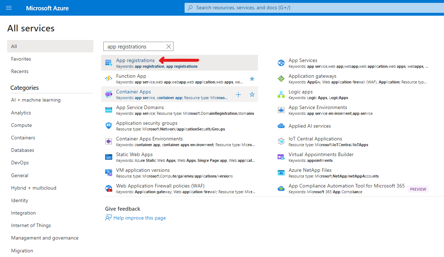The width and height of the screenshot is (444, 257).
Task: Select the Hybrid + multicloud category
Action: point(33,188)
